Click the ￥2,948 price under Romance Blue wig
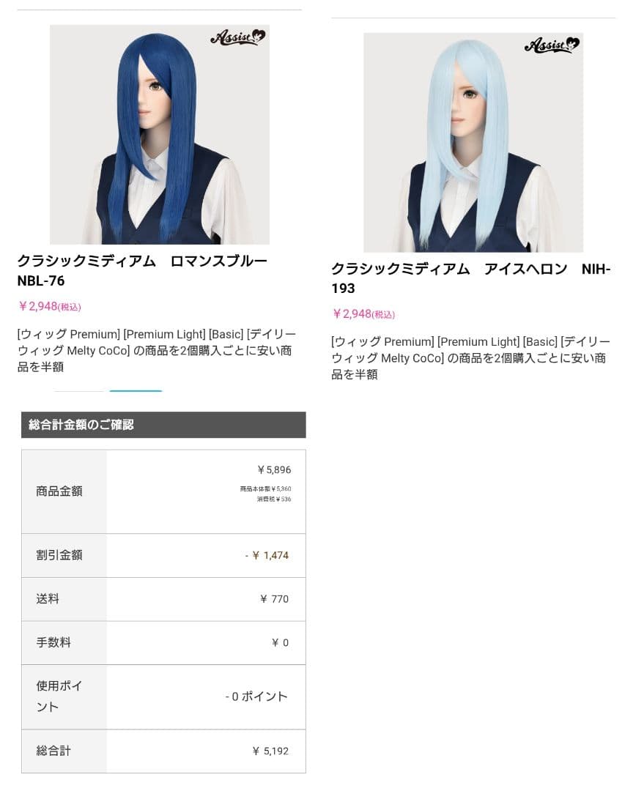Screen dimensions: 633x791 pyautogui.click(x=50, y=306)
